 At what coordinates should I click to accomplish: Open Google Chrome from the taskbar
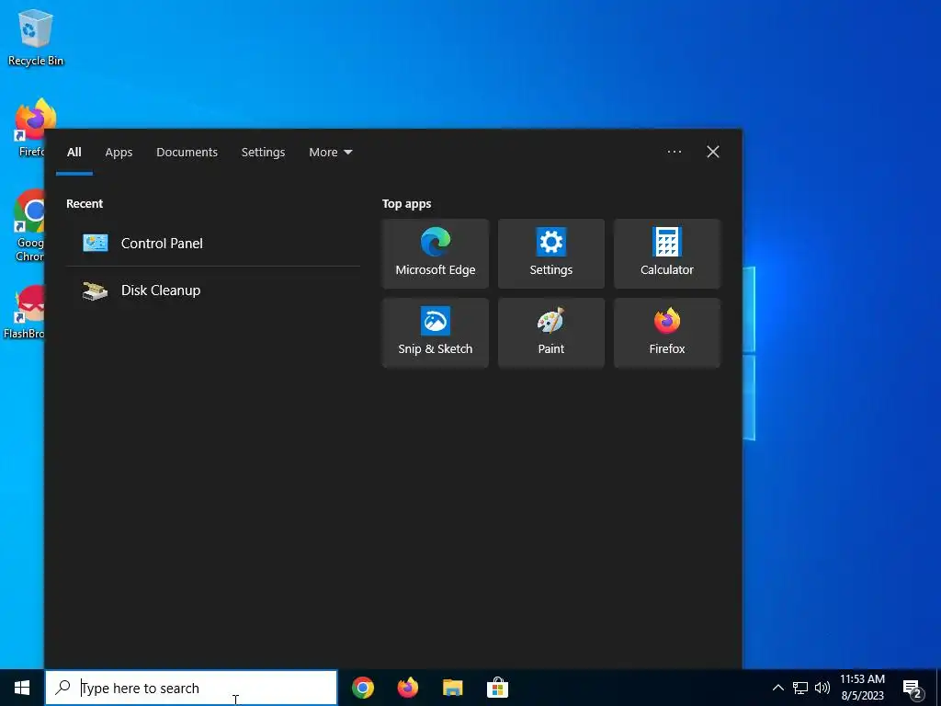[362, 688]
